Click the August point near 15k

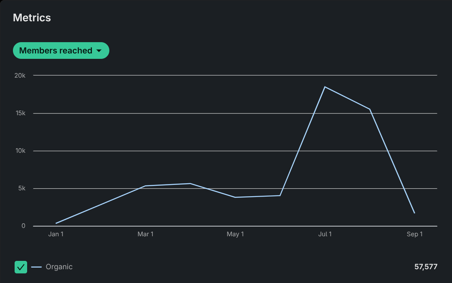[x=370, y=109]
